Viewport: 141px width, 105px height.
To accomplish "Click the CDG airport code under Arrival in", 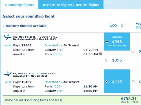I will (58, 54).
